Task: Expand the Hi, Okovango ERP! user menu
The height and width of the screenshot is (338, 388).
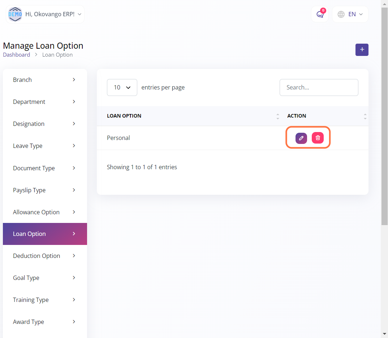Action: click(x=52, y=14)
